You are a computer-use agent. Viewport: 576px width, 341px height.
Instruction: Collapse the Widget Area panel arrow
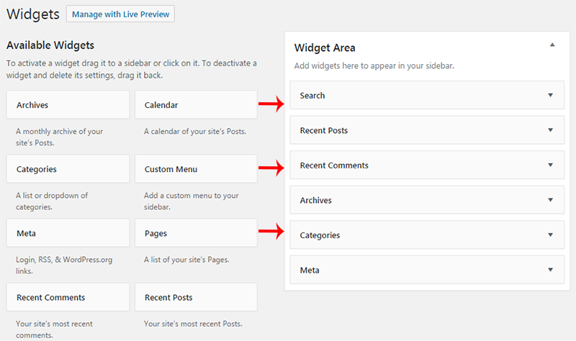[x=552, y=45]
